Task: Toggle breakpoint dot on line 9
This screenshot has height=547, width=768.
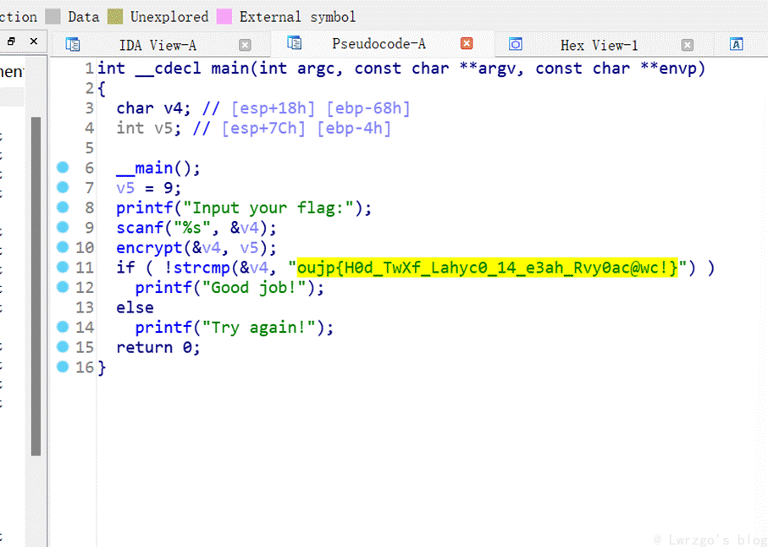Action: (x=63, y=227)
